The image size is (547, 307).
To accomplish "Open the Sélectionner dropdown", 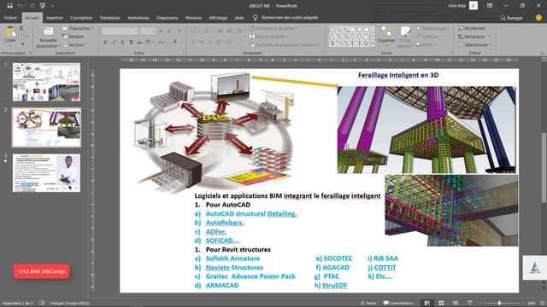I will [x=475, y=45].
